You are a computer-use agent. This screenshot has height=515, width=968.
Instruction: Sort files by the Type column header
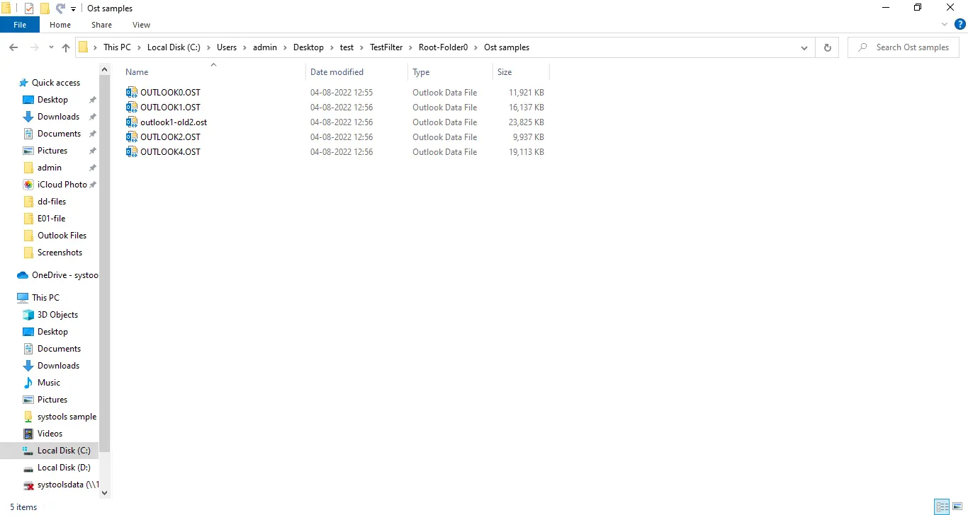click(x=450, y=71)
